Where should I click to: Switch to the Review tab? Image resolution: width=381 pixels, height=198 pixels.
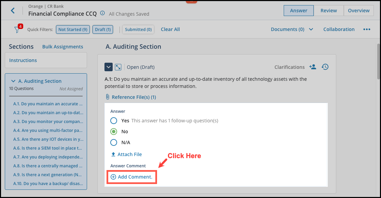pyautogui.click(x=328, y=11)
